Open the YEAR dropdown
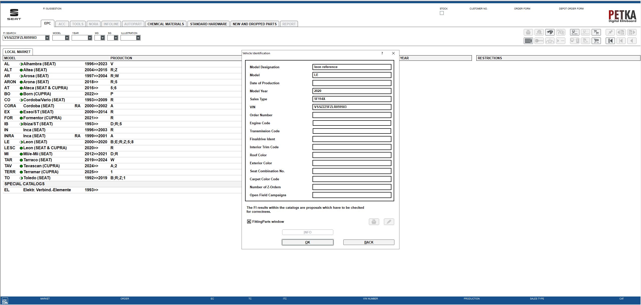This screenshot has width=641, height=305. pos(90,38)
